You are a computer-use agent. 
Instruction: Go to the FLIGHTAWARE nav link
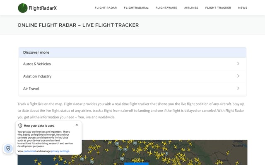click(166, 8)
